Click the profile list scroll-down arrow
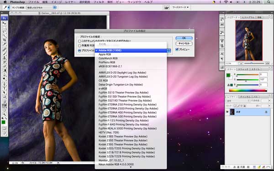274x171 pixels. click(x=131, y=167)
